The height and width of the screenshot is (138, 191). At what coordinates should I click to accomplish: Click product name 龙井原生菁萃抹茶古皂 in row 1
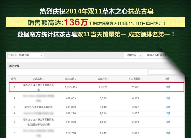[38, 87]
